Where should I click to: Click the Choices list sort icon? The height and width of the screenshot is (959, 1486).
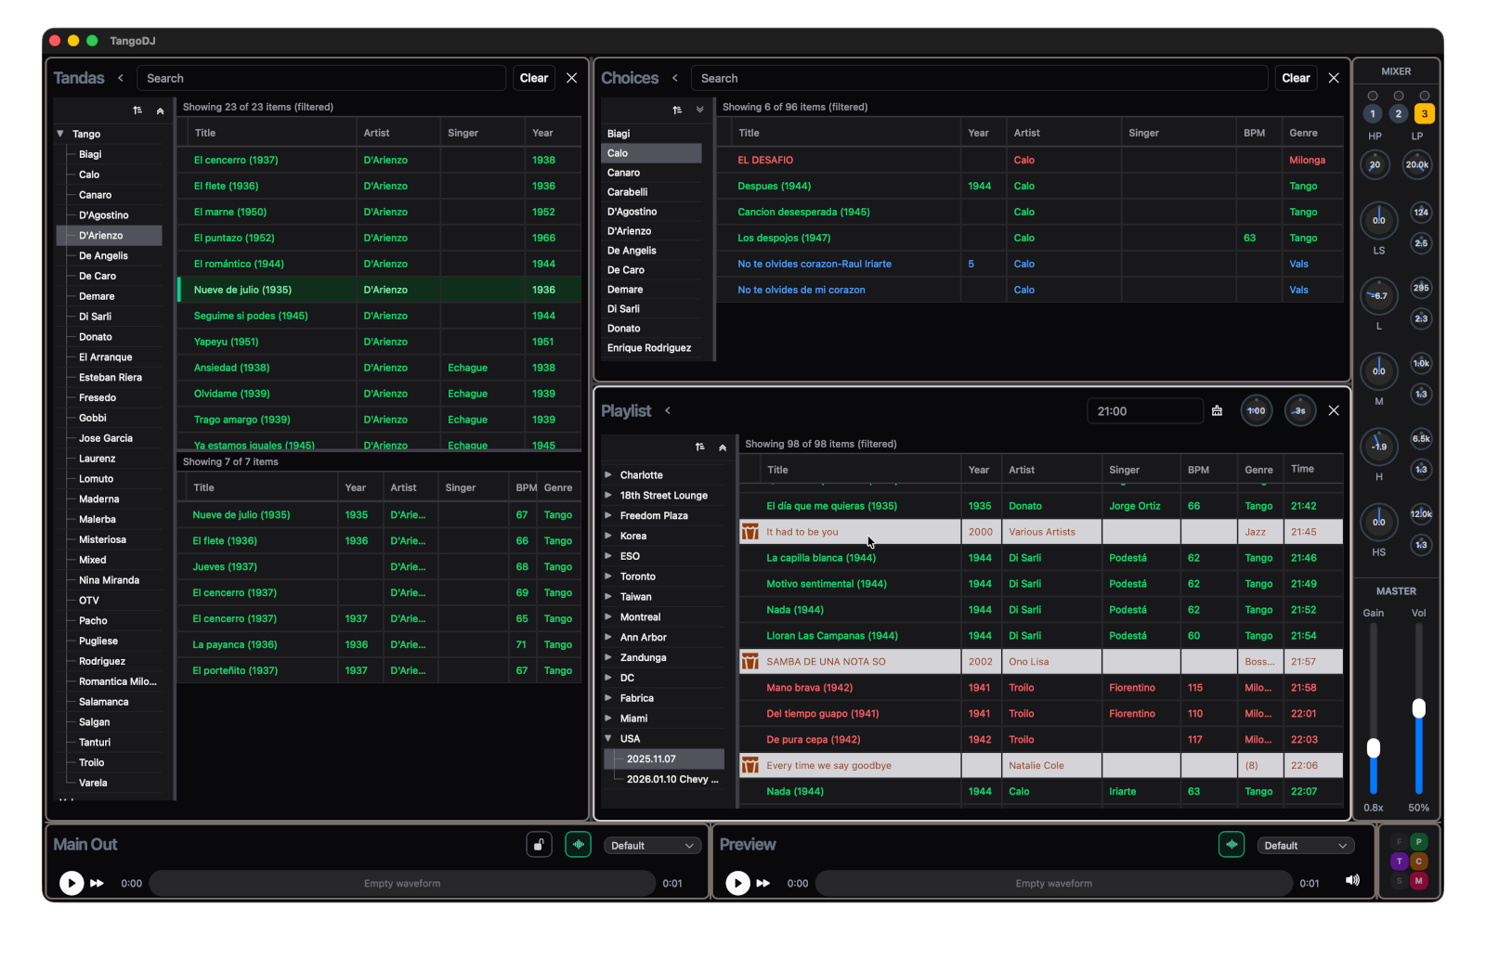click(677, 110)
